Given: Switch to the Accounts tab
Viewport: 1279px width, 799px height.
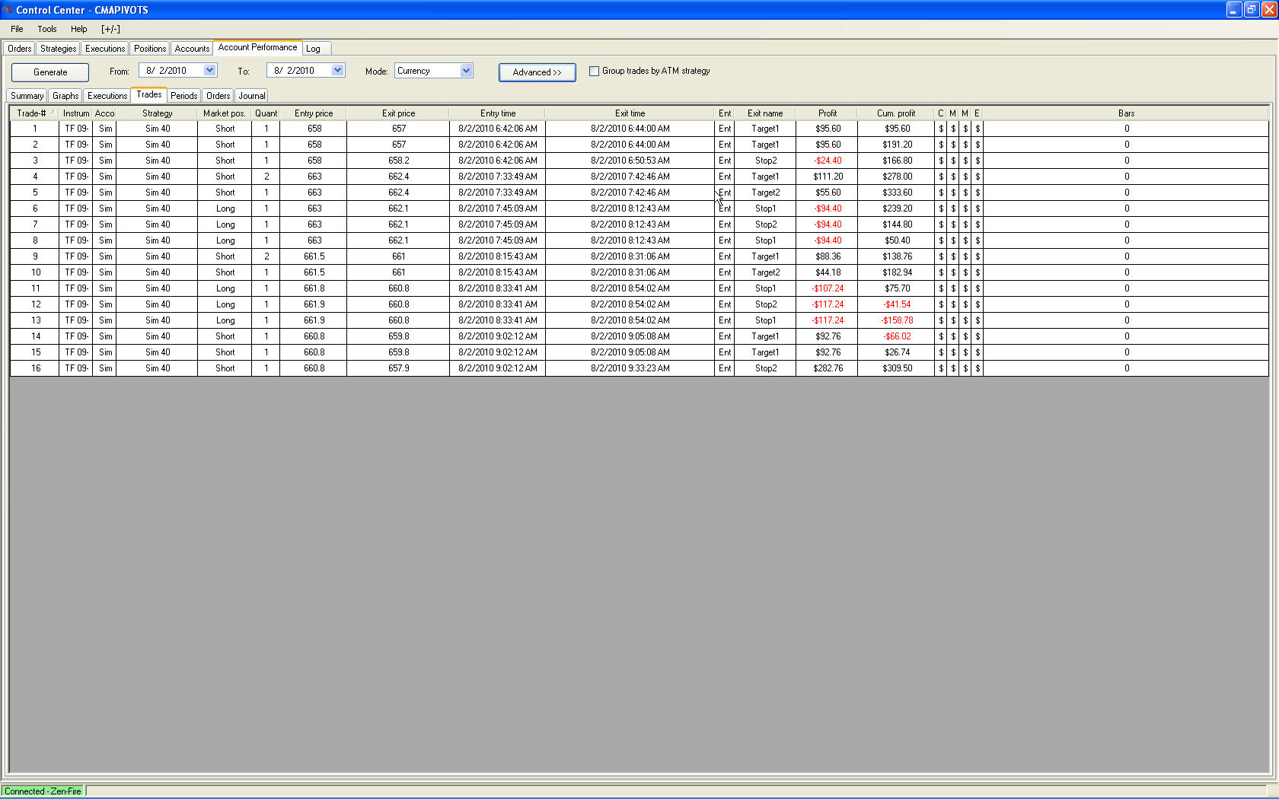Looking at the screenshot, I should pos(192,49).
